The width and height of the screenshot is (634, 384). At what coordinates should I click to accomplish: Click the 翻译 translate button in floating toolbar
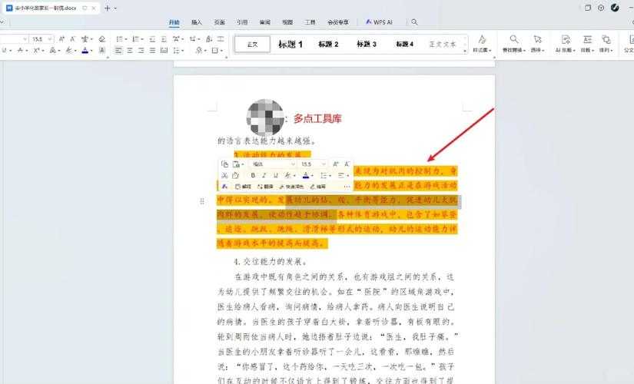(265, 187)
